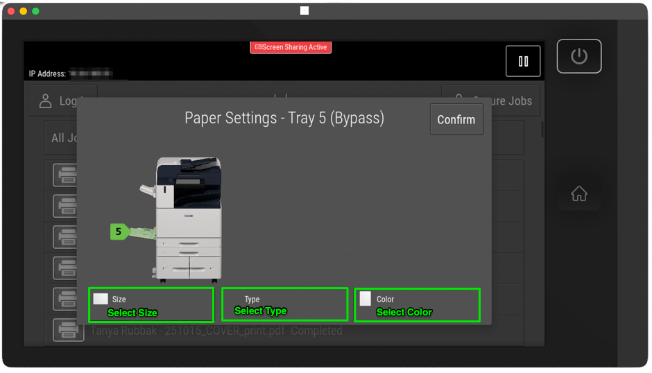652x373 pixels.
Task: Click the Paper Settings - Tray 5 (Bypass) title
Action: 284,118
